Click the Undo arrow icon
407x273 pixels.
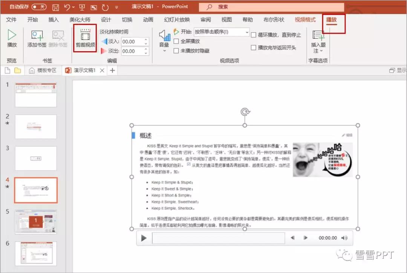(67, 7)
